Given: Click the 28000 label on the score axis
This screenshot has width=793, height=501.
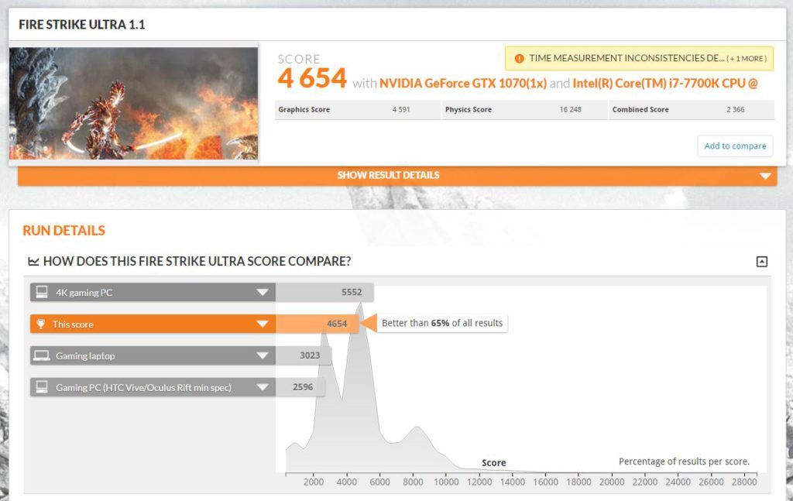Looking at the screenshot, I should (x=744, y=482).
